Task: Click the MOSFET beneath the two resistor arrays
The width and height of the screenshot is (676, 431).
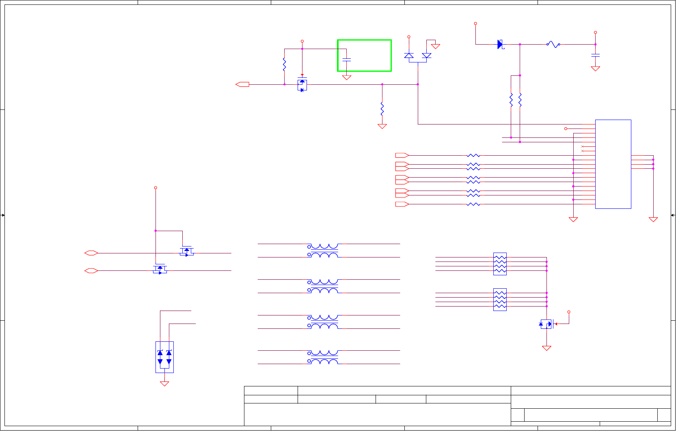Action: coord(546,324)
